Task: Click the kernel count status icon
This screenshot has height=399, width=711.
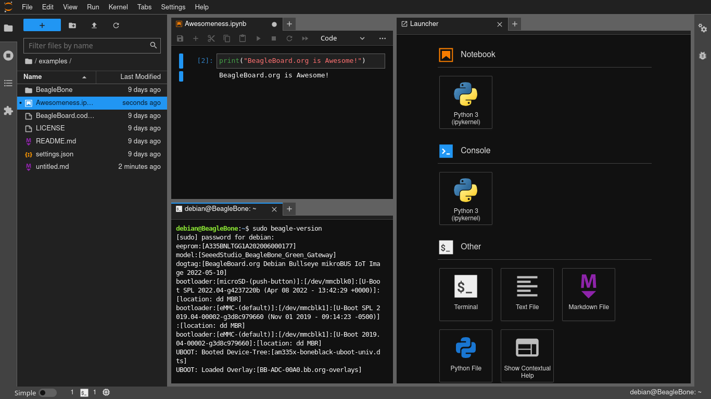Action: coord(106,393)
